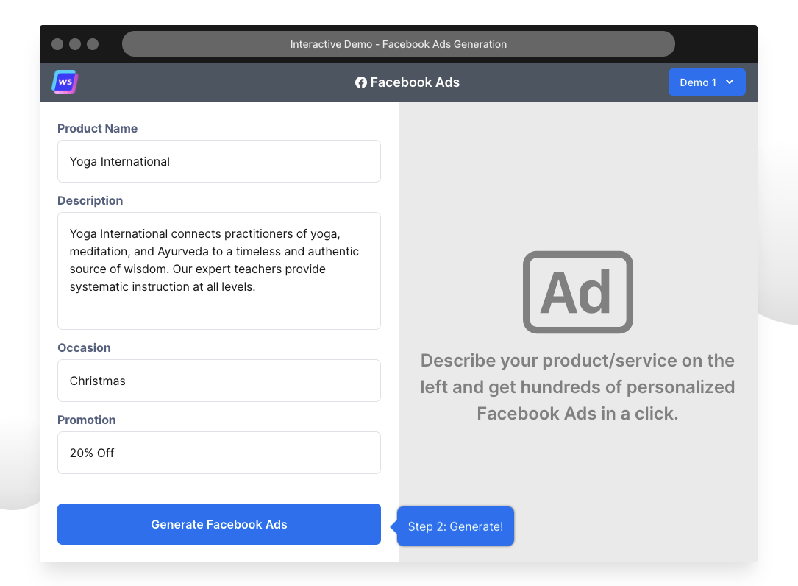The width and height of the screenshot is (798, 586).
Task: Select the Demo 1 chevron arrow
Action: [x=730, y=82]
